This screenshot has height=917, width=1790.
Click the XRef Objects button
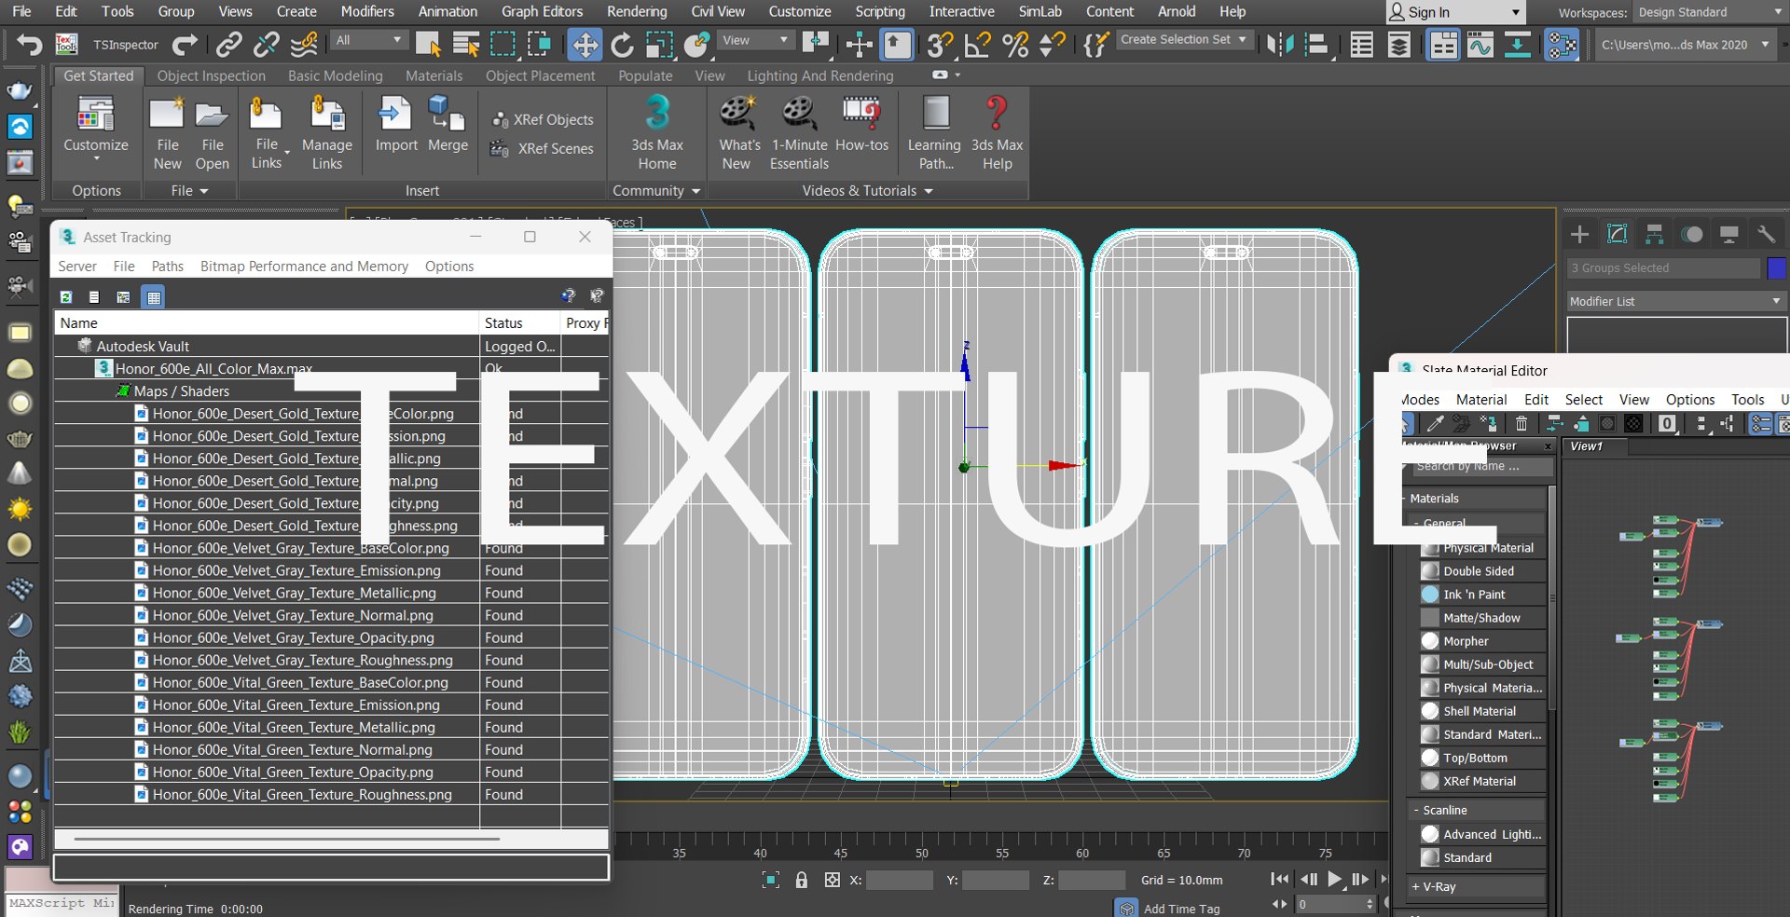pos(543,119)
